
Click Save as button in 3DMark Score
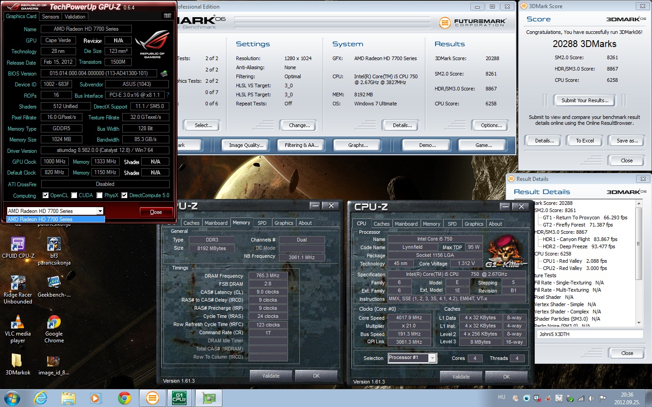[x=627, y=141]
